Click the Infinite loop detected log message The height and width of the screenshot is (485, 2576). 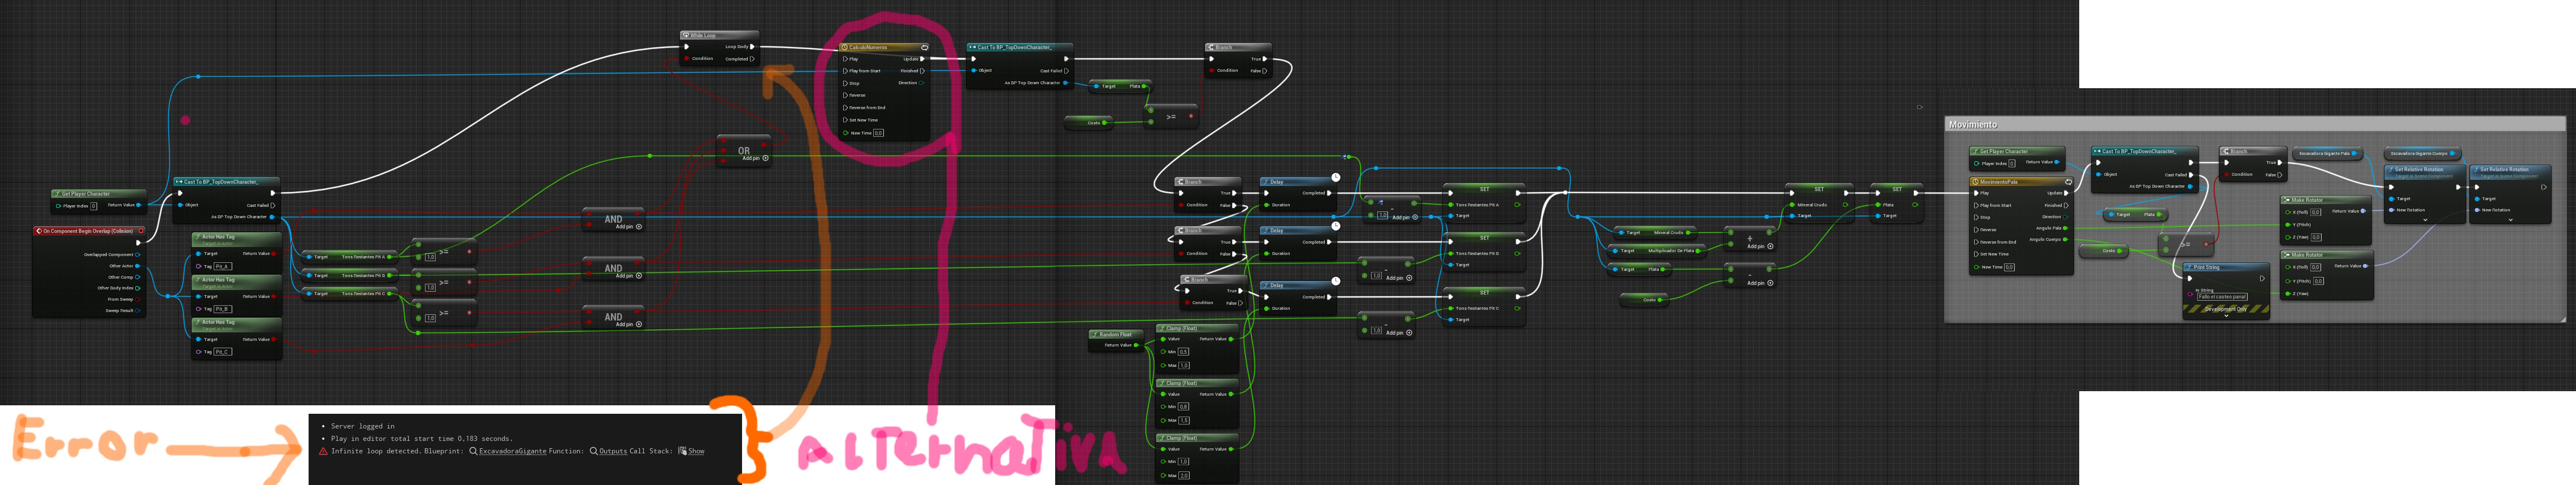376,451
